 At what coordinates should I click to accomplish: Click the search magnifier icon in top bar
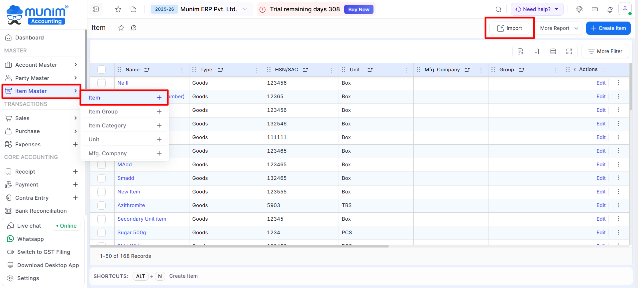[x=498, y=9]
